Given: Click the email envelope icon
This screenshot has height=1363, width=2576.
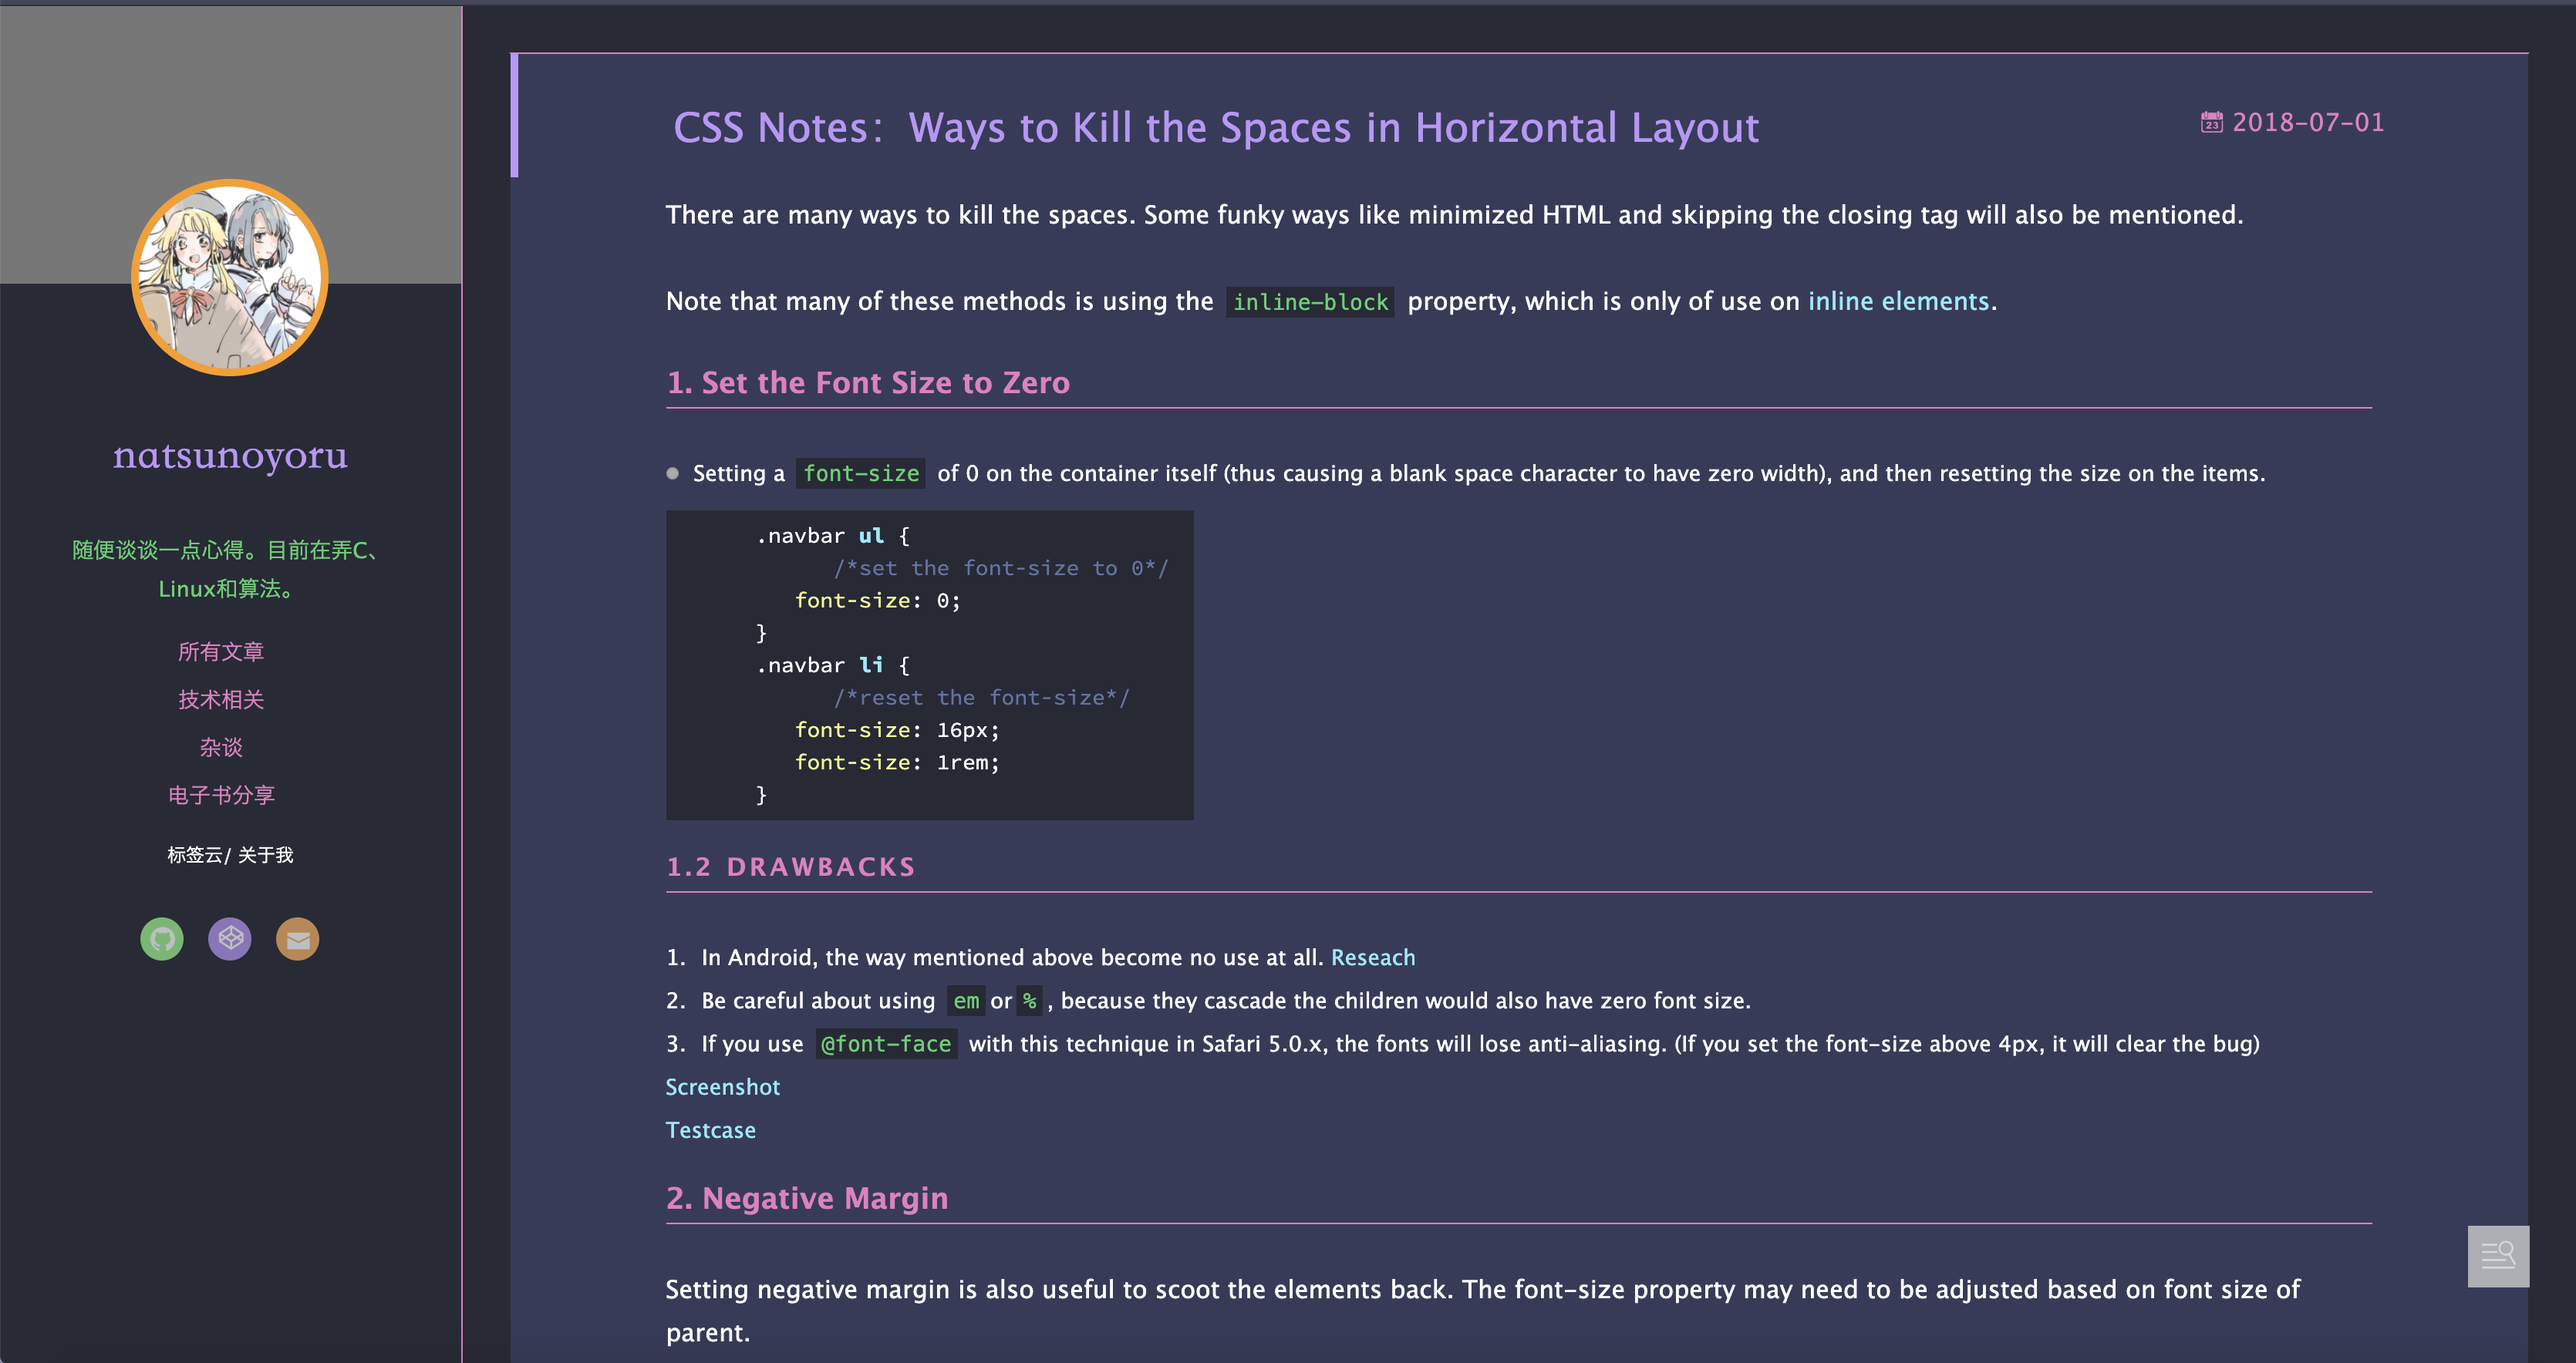Looking at the screenshot, I should [297, 938].
